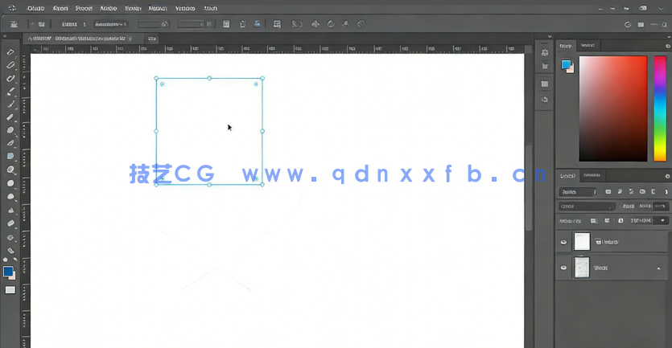Hide the top layer using its eye icon
The width and height of the screenshot is (672, 348).
pyautogui.click(x=563, y=242)
